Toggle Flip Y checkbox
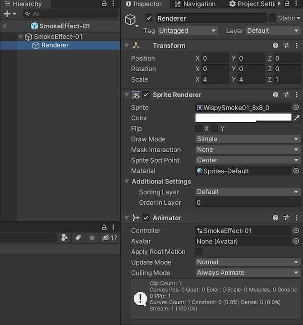 [x=215, y=128]
